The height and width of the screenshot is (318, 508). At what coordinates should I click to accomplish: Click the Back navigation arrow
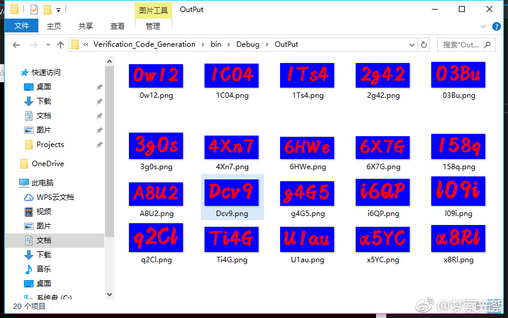pos(16,45)
